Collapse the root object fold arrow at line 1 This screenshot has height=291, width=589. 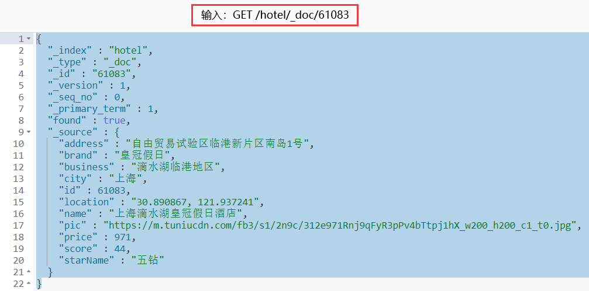click(x=29, y=39)
